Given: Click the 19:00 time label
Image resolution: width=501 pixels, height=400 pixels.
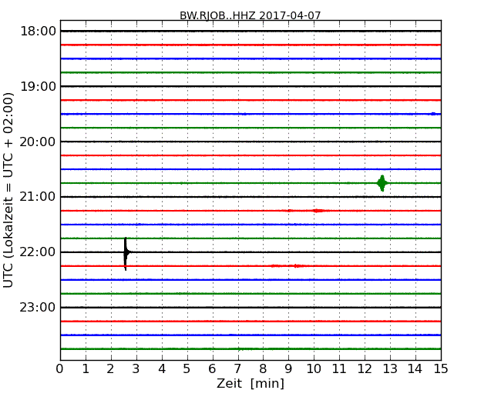Looking at the screenshot, I should pos(38,86).
